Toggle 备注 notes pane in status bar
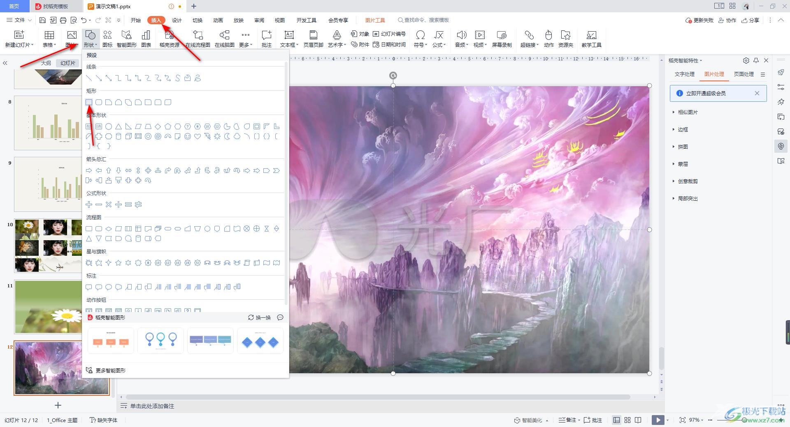Image resolution: width=790 pixels, height=427 pixels. (569, 420)
